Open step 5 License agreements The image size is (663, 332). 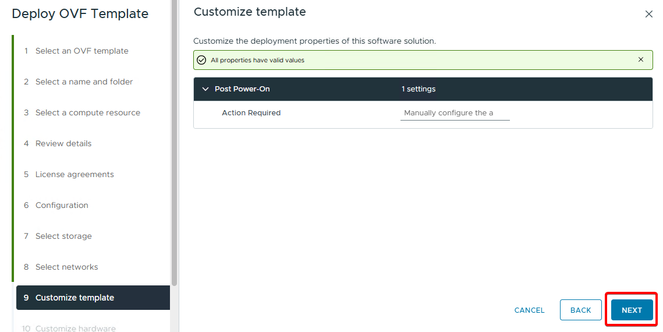coord(75,175)
